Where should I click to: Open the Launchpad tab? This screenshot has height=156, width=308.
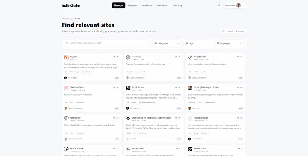(147, 5)
